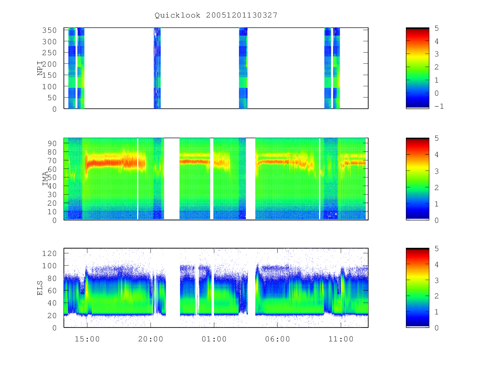
Task: Click the 15:00 time tick label
Action: click(x=87, y=339)
